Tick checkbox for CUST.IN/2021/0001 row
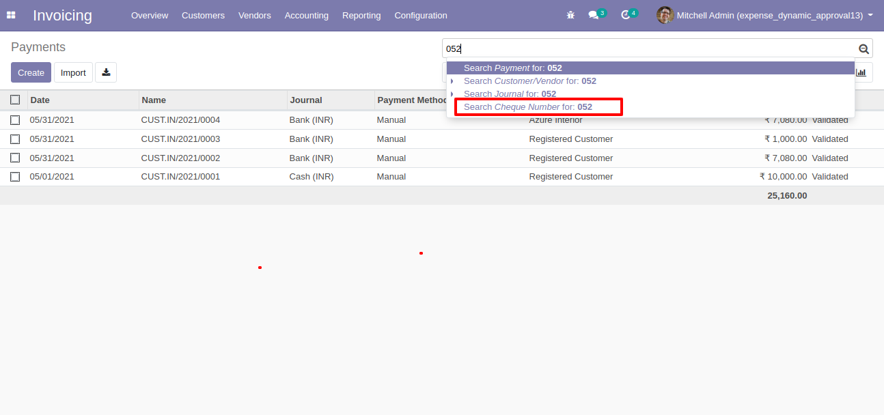 pos(15,177)
